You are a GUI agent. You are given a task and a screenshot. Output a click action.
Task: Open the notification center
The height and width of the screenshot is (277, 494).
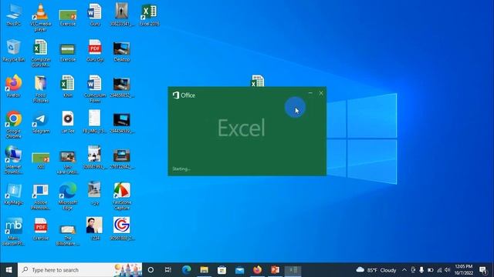483,270
